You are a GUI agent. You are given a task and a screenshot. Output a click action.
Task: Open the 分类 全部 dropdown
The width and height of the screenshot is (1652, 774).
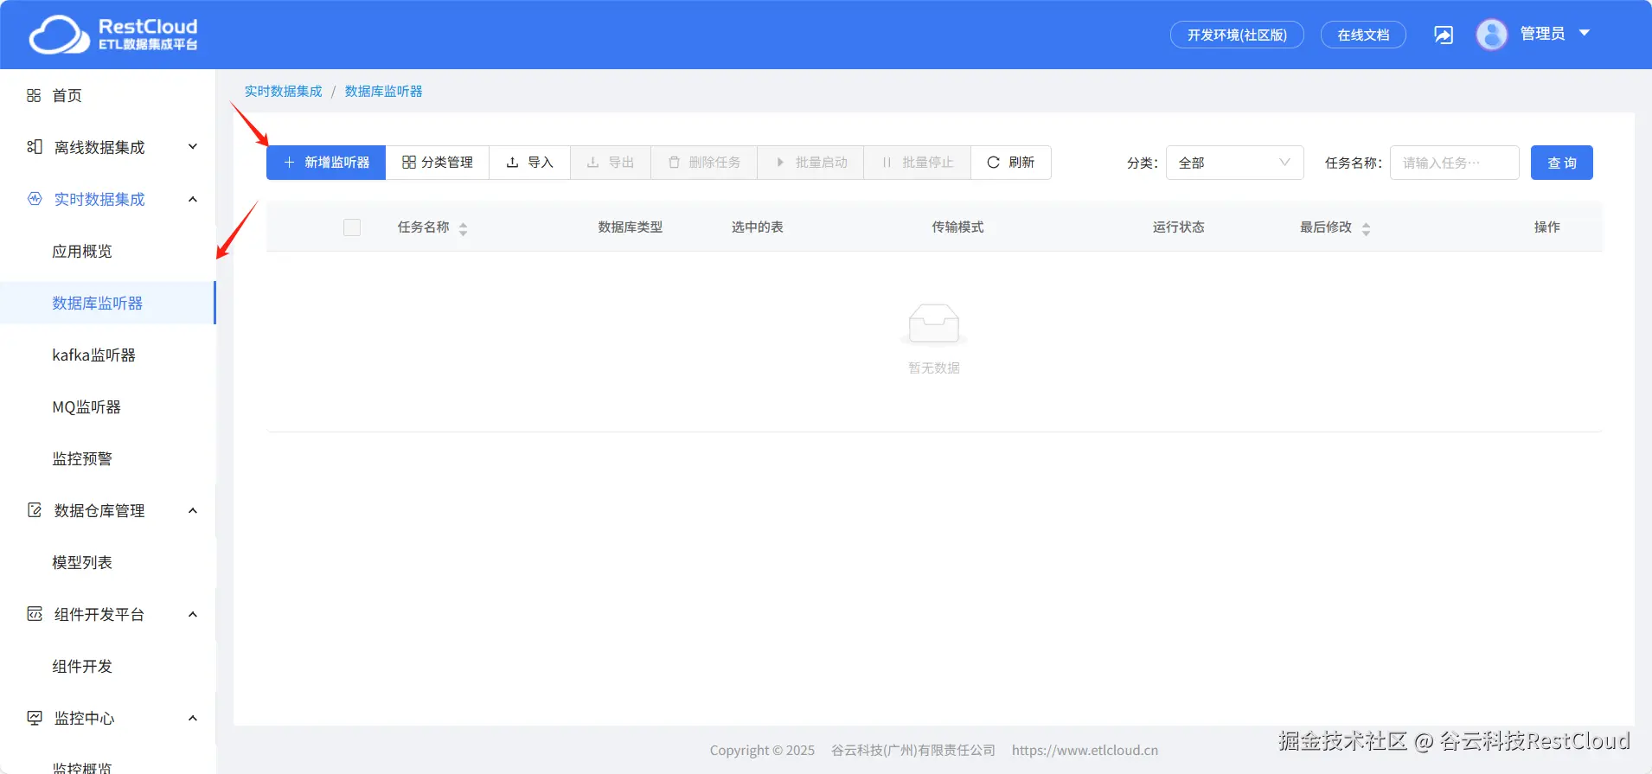[1234, 163]
